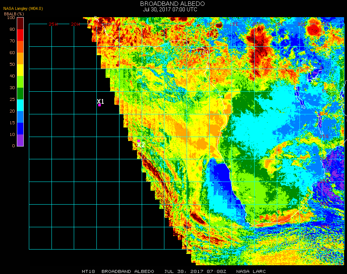
Task: Select the dark green 25-30 colorbar segment
Action: 20,94
